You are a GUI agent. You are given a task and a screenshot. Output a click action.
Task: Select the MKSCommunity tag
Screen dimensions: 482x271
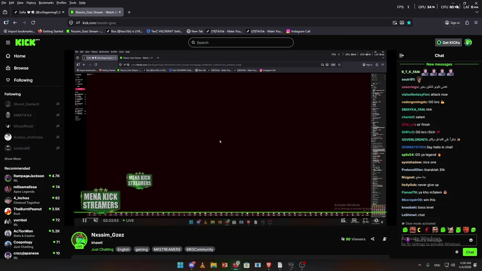(200, 250)
